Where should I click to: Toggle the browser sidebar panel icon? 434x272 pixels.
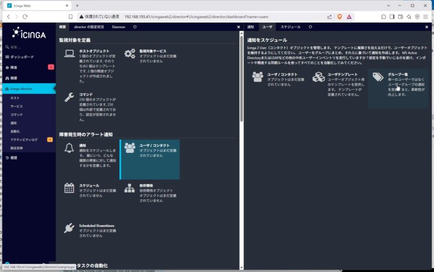point(392,17)
